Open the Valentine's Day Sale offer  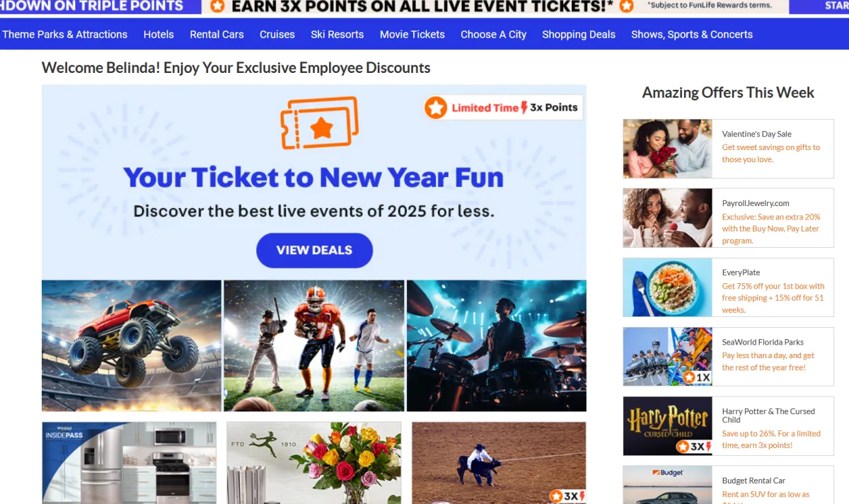pos(728,149)
